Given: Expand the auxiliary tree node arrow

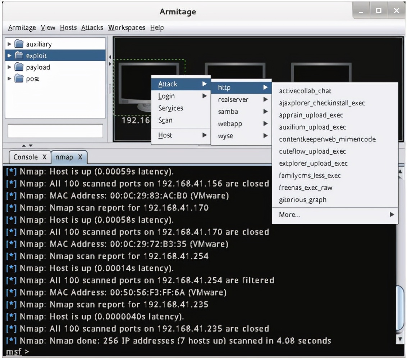Looking at the screenshot, I should coord(10,44).
